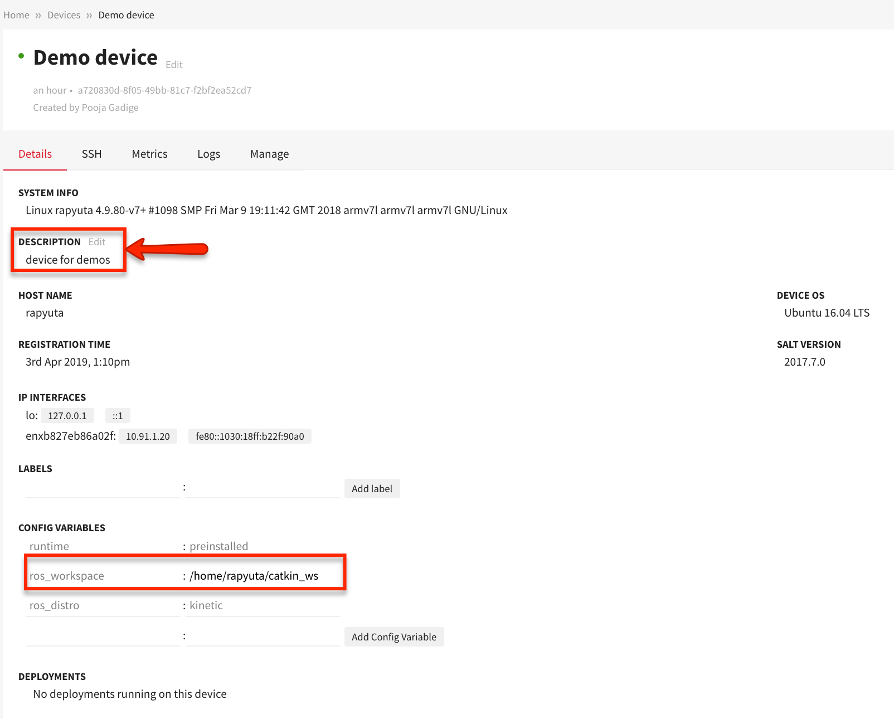Image resolution: width=894 pixels, height=719 pixels.
Task: Edit the Demo device name
Action: [x=174, y=65]
